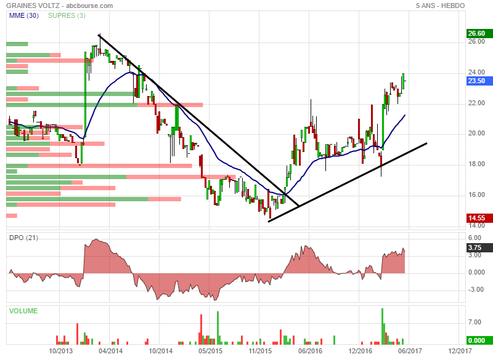Click the GRAINES VOLTZ - abcbourse.com title
Image resolution: width=493 pixels, height=357 pixels.
coord(59,6)
